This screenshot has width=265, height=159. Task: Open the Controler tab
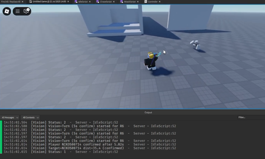[153, 2]
